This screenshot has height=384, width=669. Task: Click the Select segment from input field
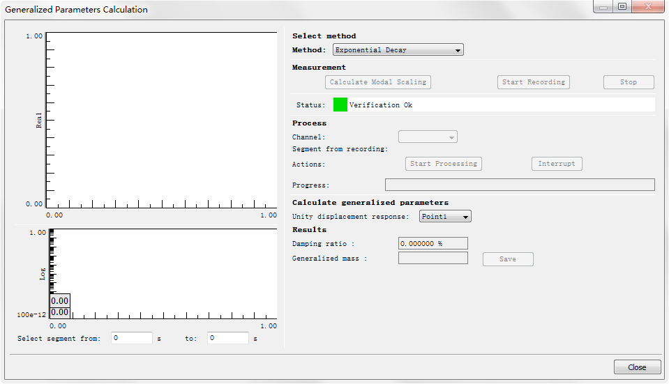point(131,338)
